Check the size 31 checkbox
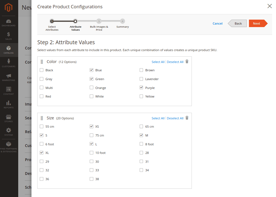Screen dimensions: 276x197 (141, 161)
